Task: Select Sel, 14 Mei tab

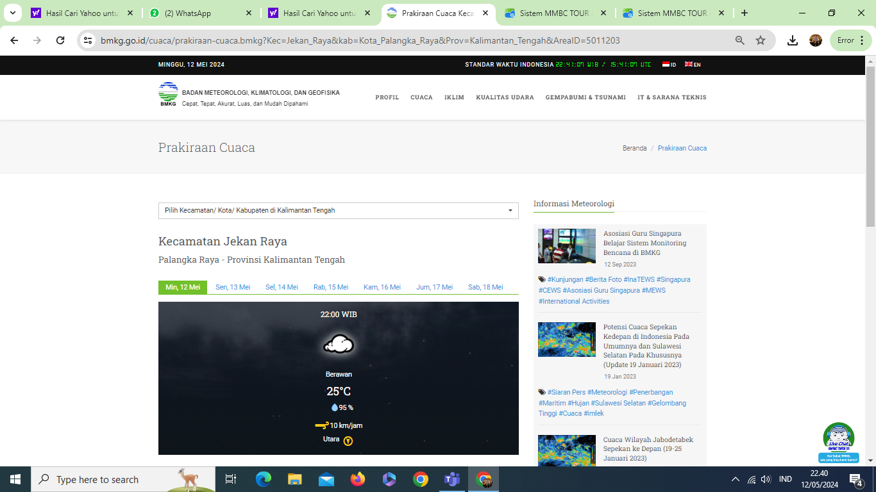Action: [282, 288]
